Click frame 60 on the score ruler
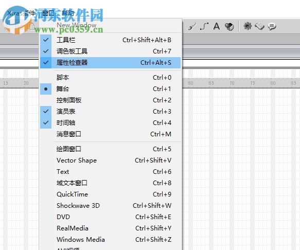This screenshot has width=300, height=250. pyautogui.click(x=190, y=83)
